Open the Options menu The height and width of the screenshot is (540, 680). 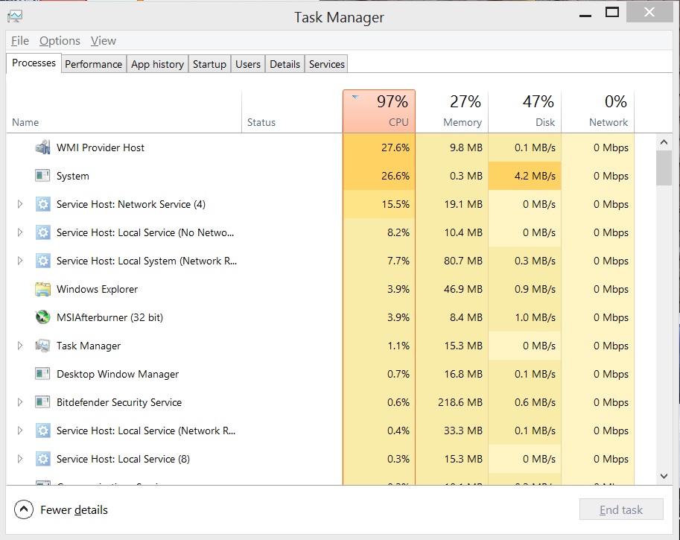(60, 41)
